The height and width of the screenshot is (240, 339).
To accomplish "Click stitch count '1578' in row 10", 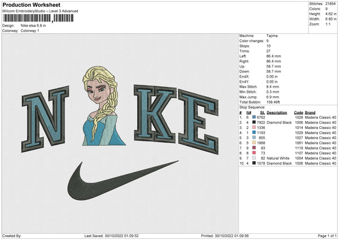I will pos(260,163).
